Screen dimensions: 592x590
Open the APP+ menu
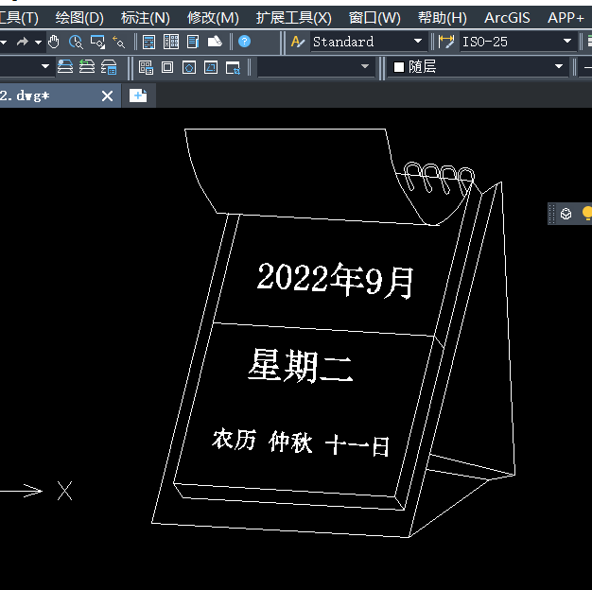tap(566, 18)
